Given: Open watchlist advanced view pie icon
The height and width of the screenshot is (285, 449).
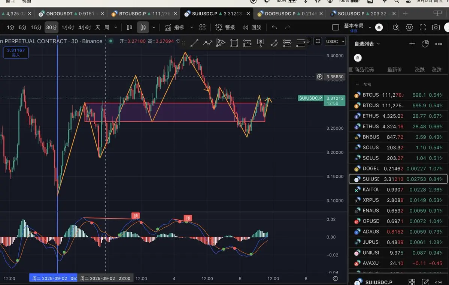Looking at the screenshot, I should coord(425,43).
